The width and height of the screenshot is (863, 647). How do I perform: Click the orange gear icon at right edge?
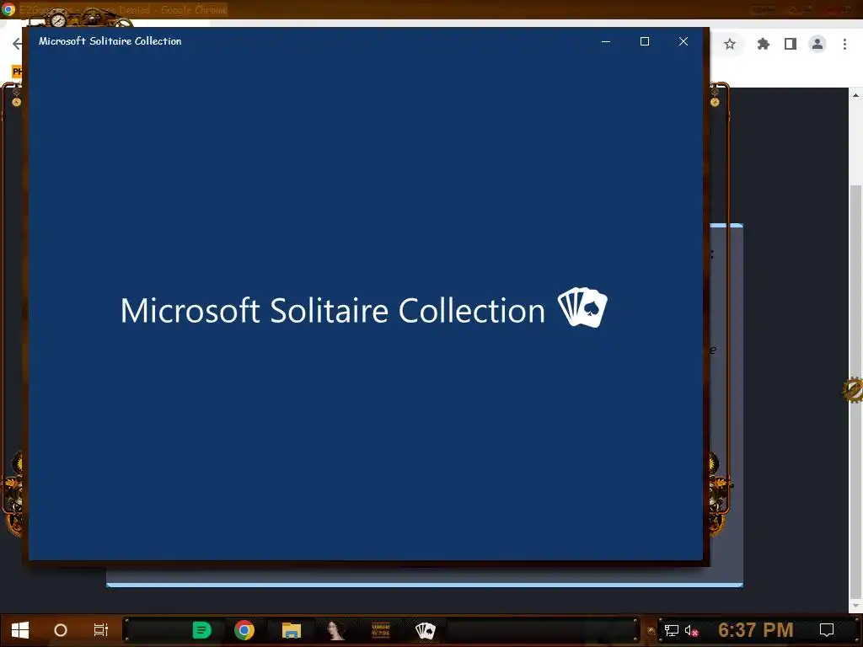click(853, 390)
